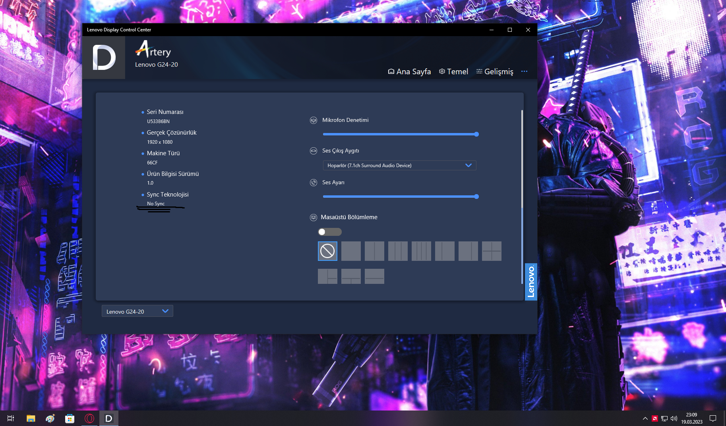Click the resolution value 1920 x 1080
Viewport: 726px width, 426px height.
160,142
